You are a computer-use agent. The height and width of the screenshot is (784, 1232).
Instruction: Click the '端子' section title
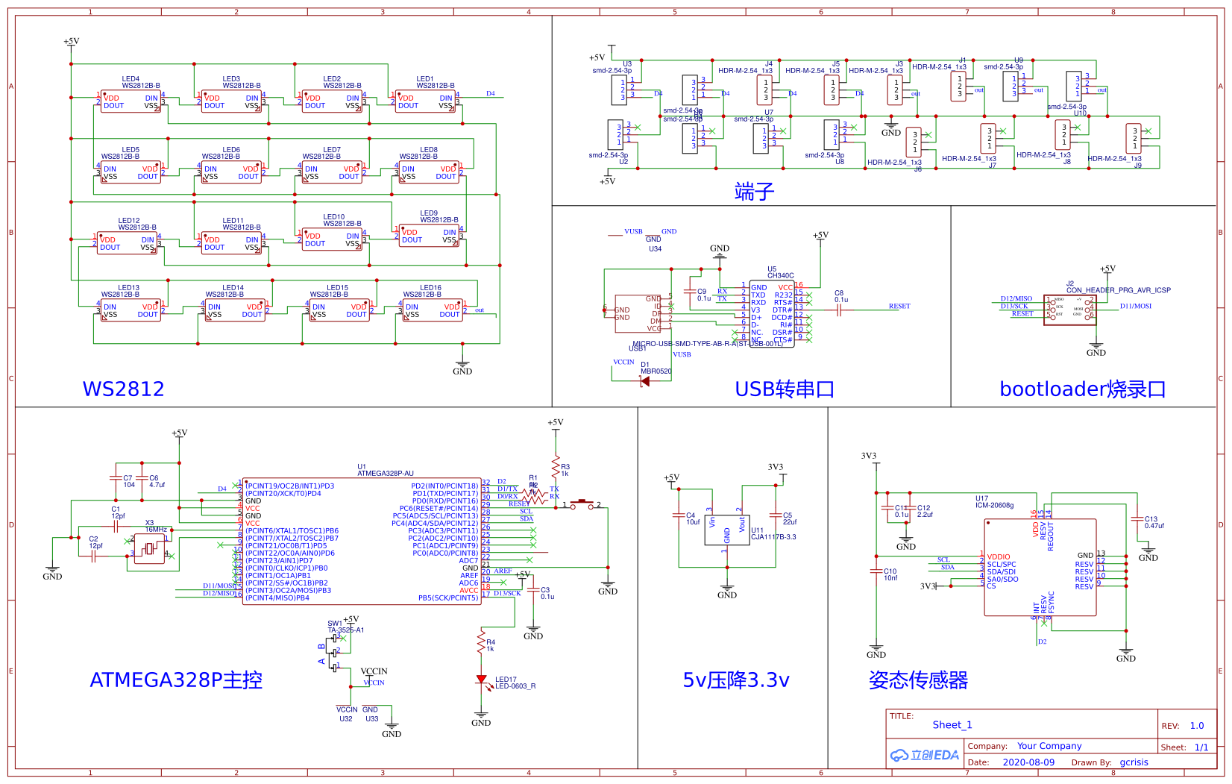(755, 192)
